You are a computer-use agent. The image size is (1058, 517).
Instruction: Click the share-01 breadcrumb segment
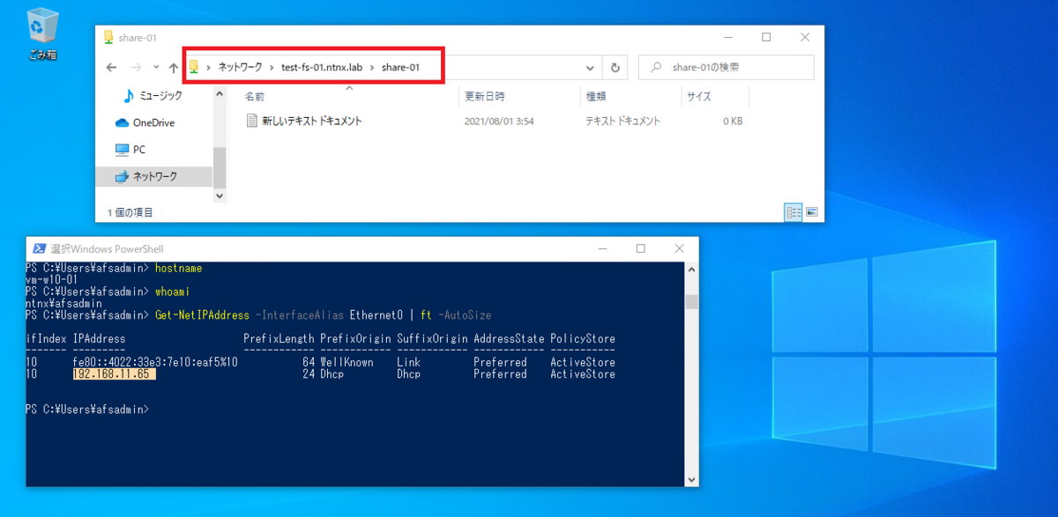(x=400, y=67)
